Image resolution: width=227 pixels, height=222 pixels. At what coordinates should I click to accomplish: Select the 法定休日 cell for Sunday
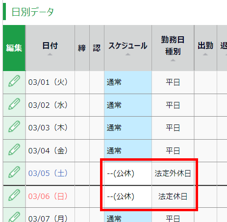click(173, 197)
